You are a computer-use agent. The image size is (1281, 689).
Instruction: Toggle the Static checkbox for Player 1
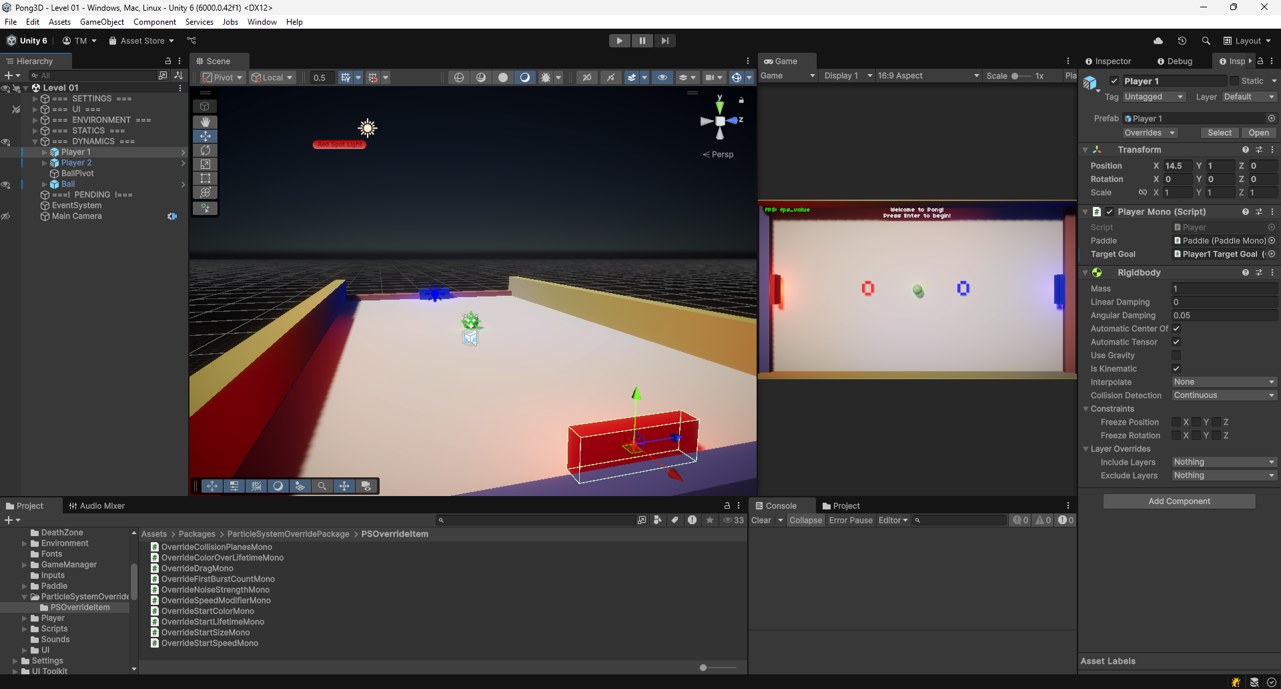click(x=1234, y=81)
